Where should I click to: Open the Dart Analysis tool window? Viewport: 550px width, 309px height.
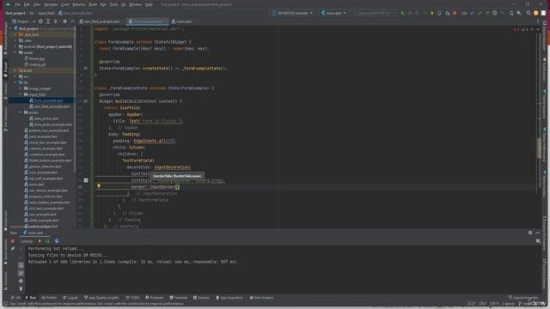point(261,298)
